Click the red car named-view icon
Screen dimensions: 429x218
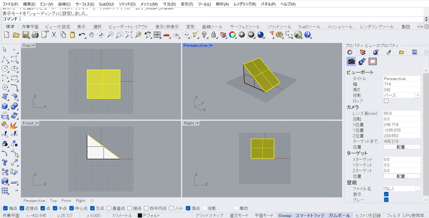pos(166,35)
